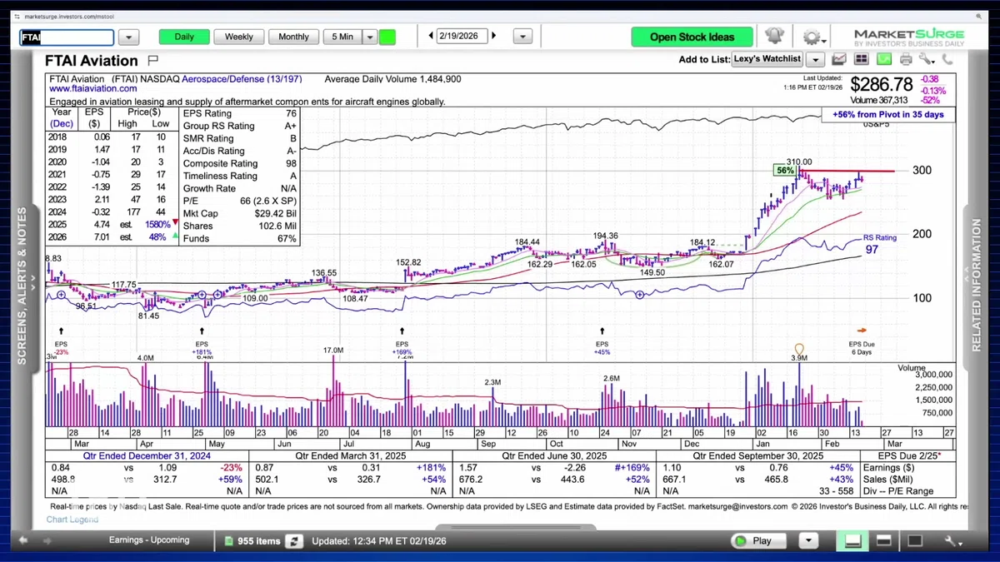This screenshot has width=1000, height=562.
Task: Select the split-panel layout icon
Action: tap(882, 541)
